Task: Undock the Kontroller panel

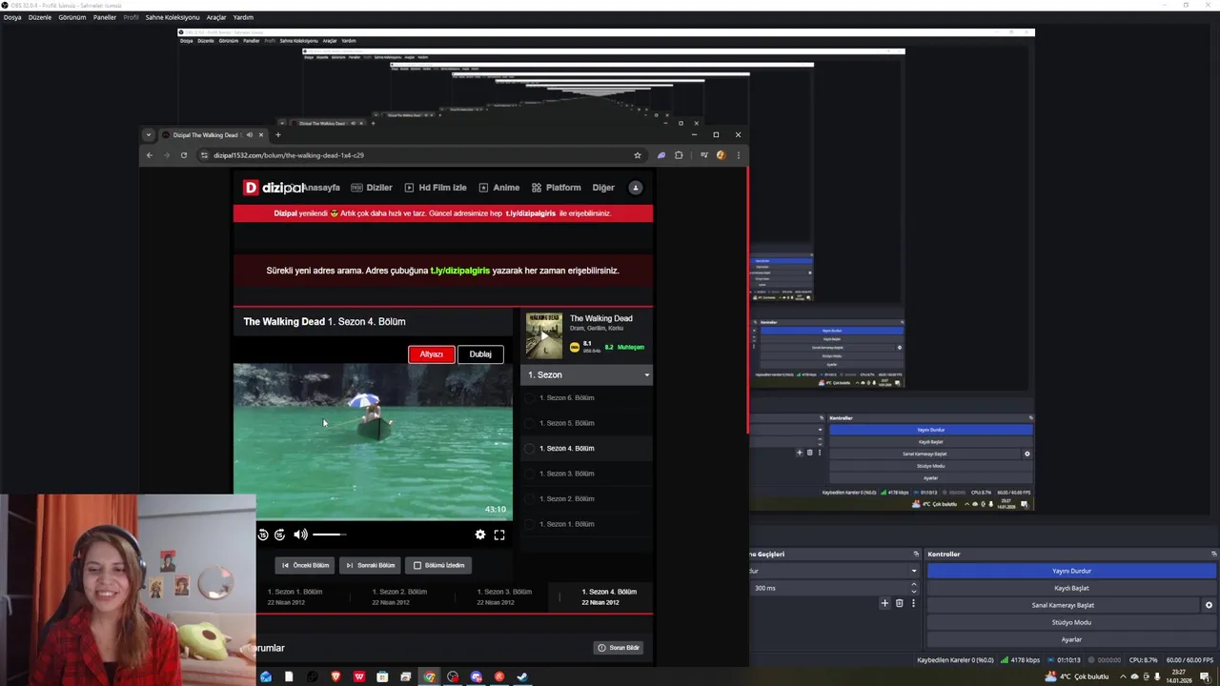Action: [1213, 554]
